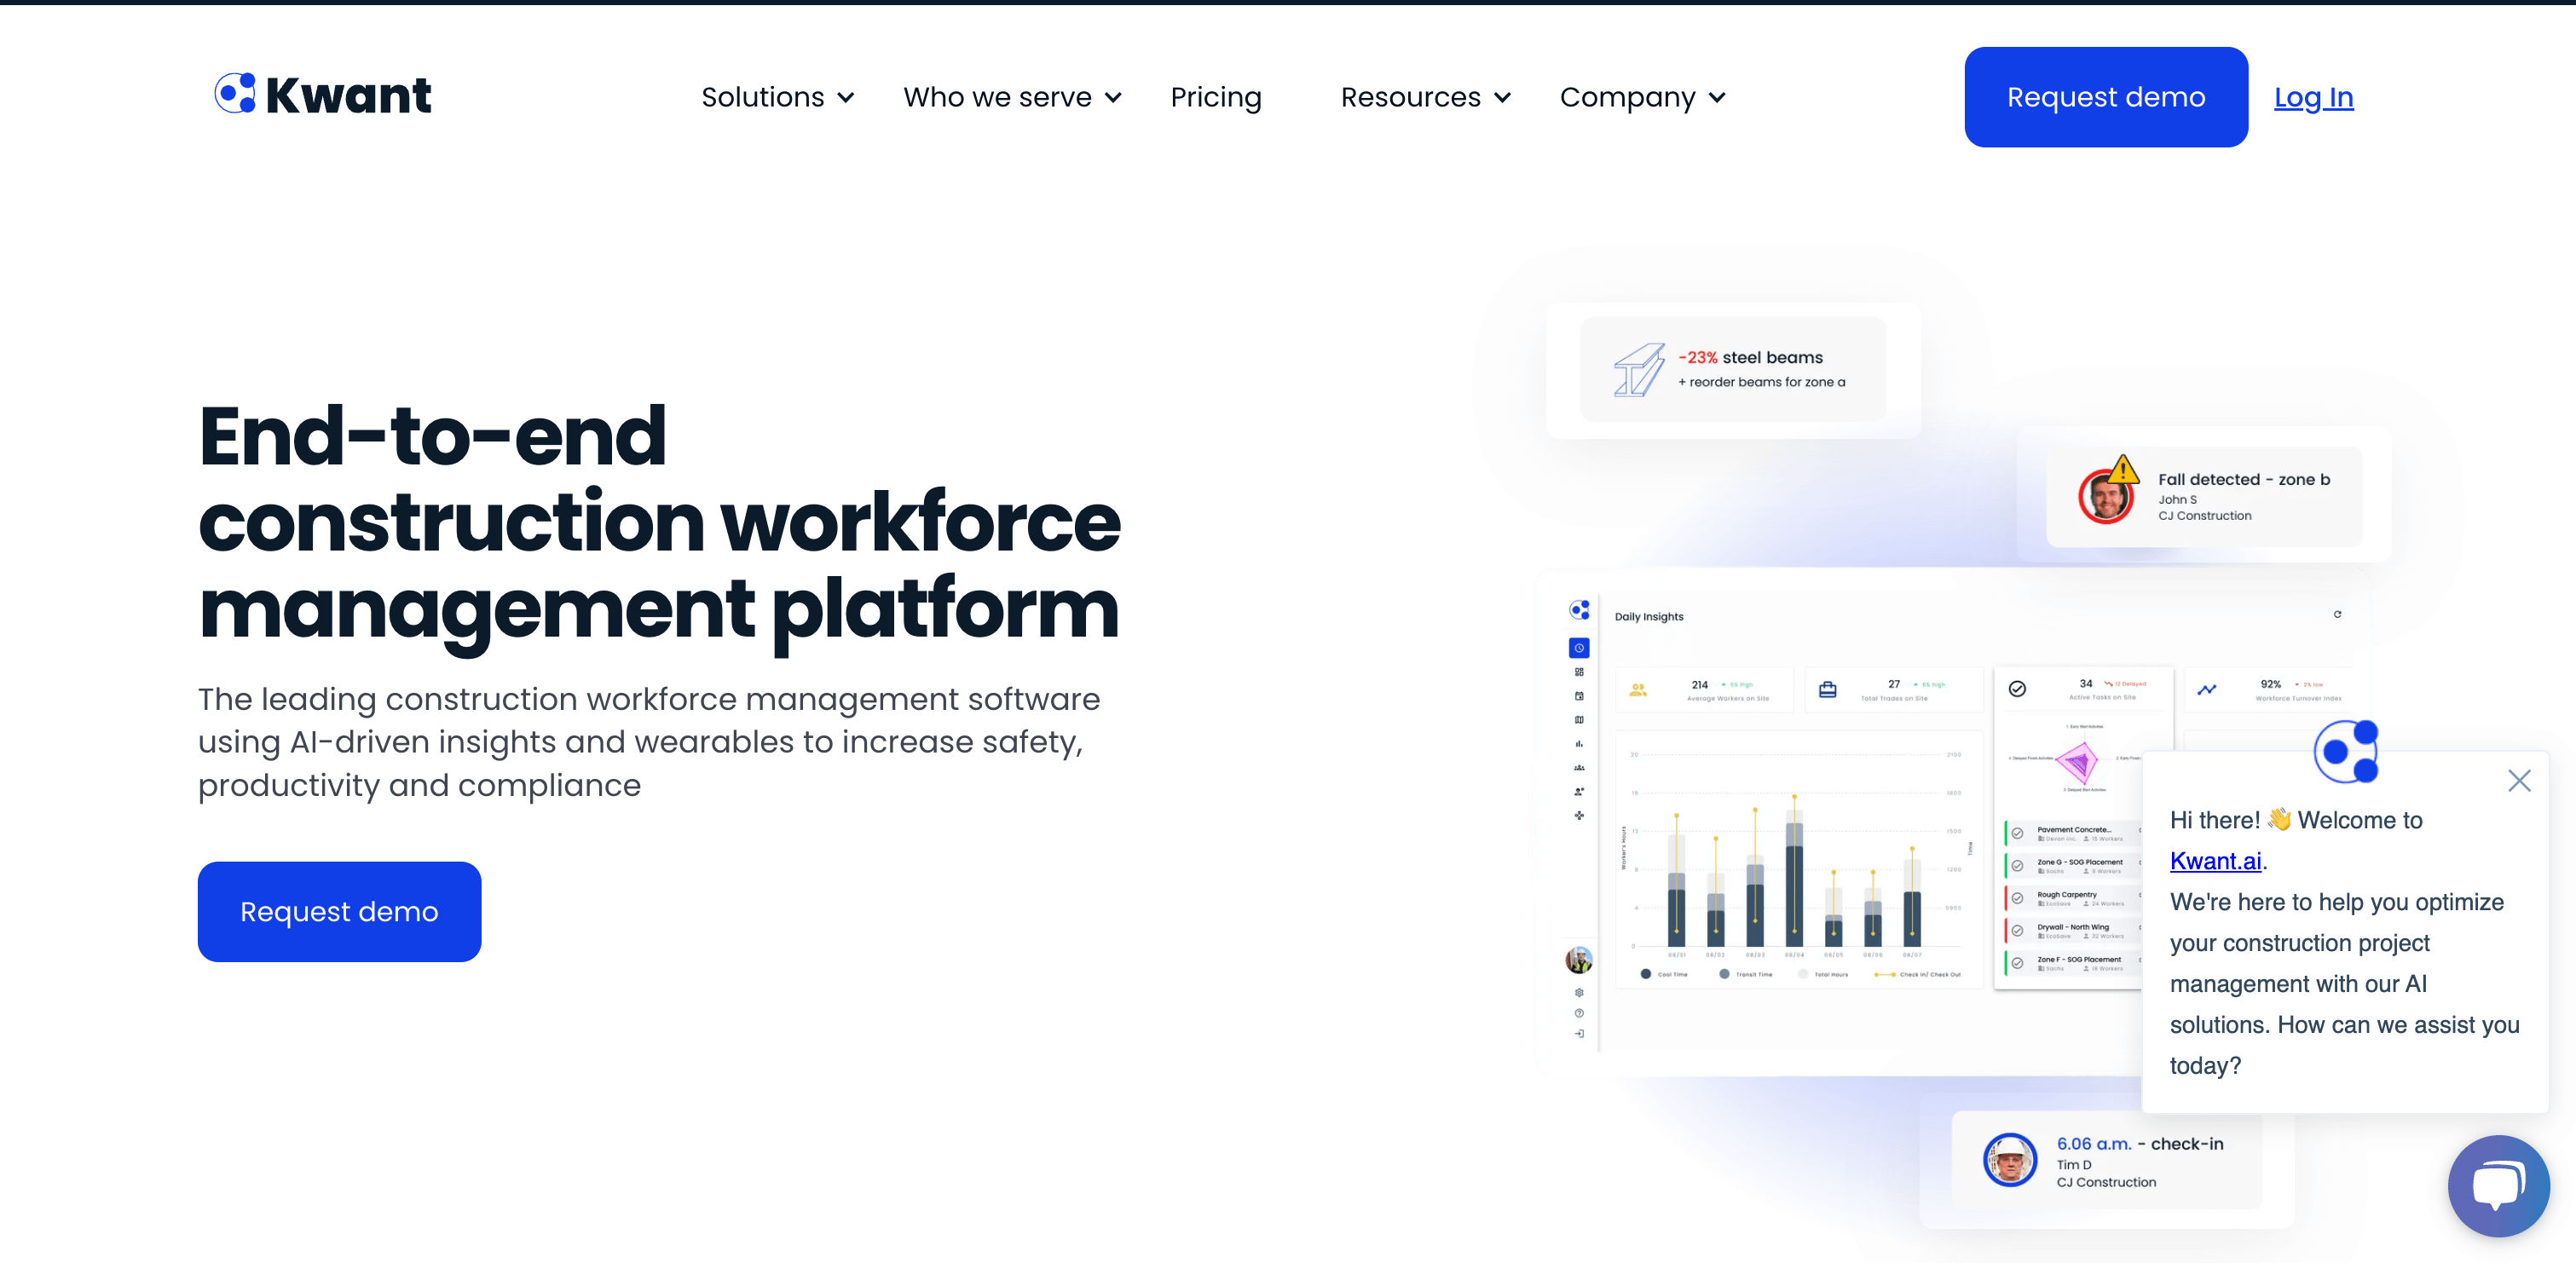The height and width of the screenshot is (1263, 2576).
Task: Open the group of people icon in sidebar
Action: coord(1579,768)
